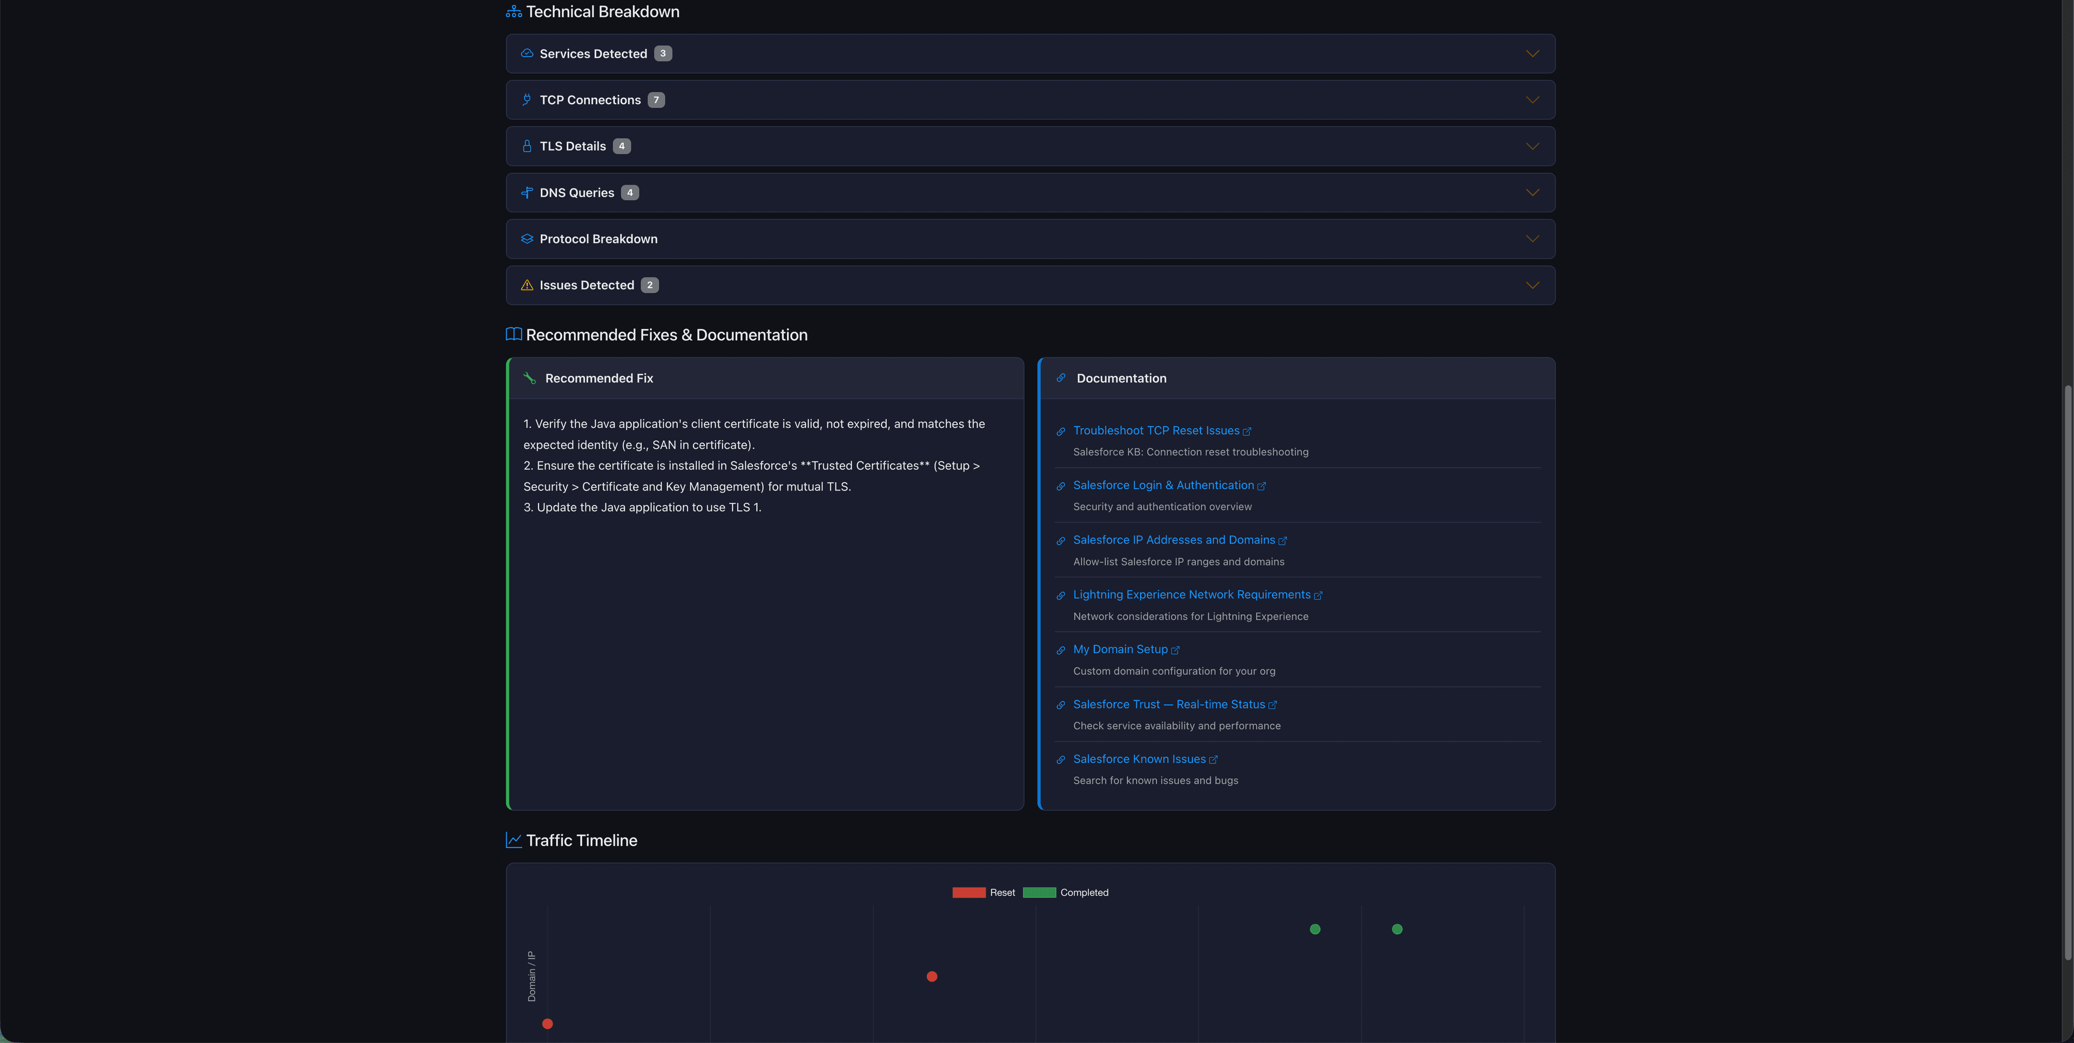Click the plug icon on TCP Connections
2074x1043 pixels.
pos(527,99)
